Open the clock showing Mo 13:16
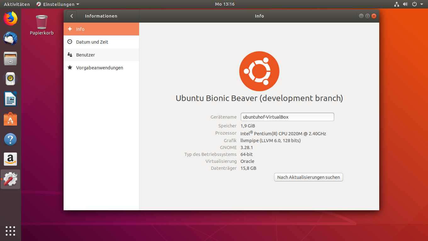 [225, 4]
